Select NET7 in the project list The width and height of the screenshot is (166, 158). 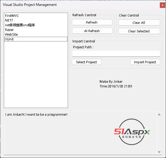(x=36, y=20)
